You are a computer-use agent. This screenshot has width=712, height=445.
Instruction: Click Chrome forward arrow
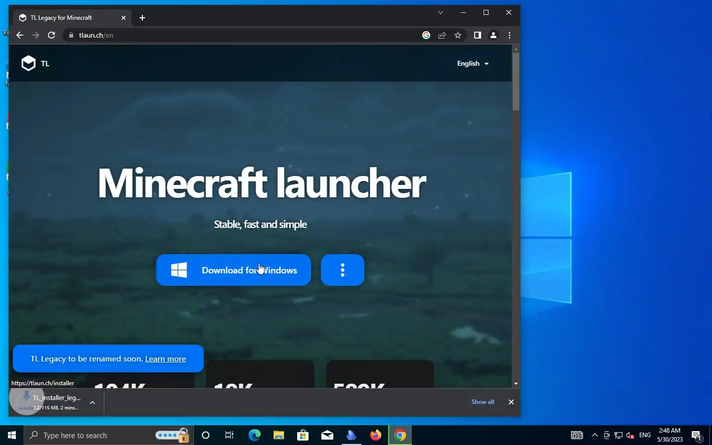[36, 35]
